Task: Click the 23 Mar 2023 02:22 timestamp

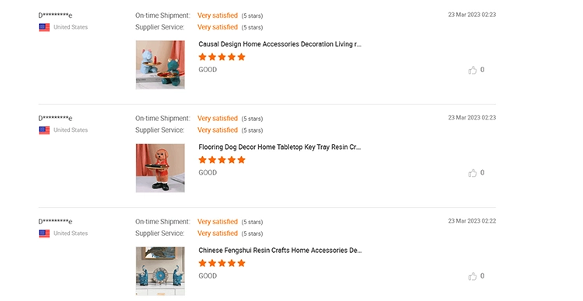Action: tap(472, 221)
